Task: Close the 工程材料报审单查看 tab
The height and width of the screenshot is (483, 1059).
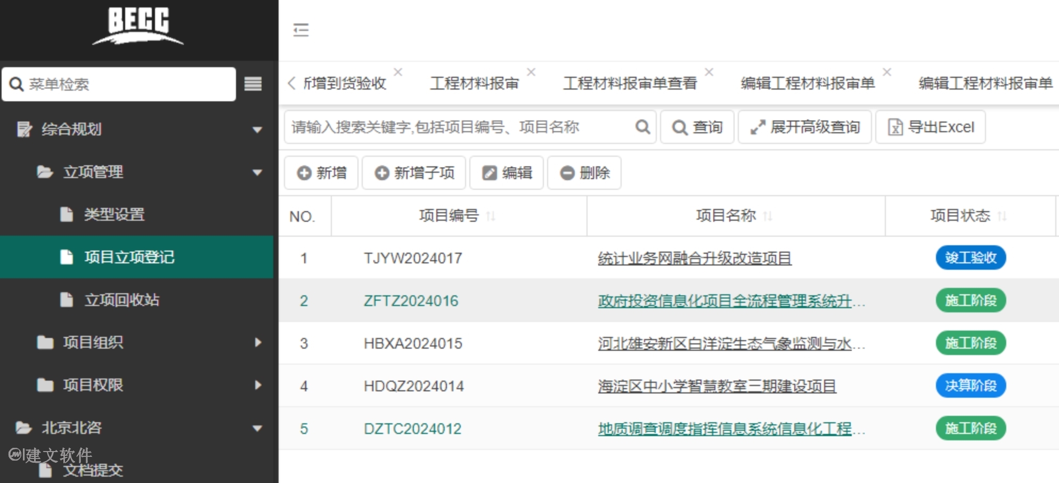Action: (x=709, y=71)
